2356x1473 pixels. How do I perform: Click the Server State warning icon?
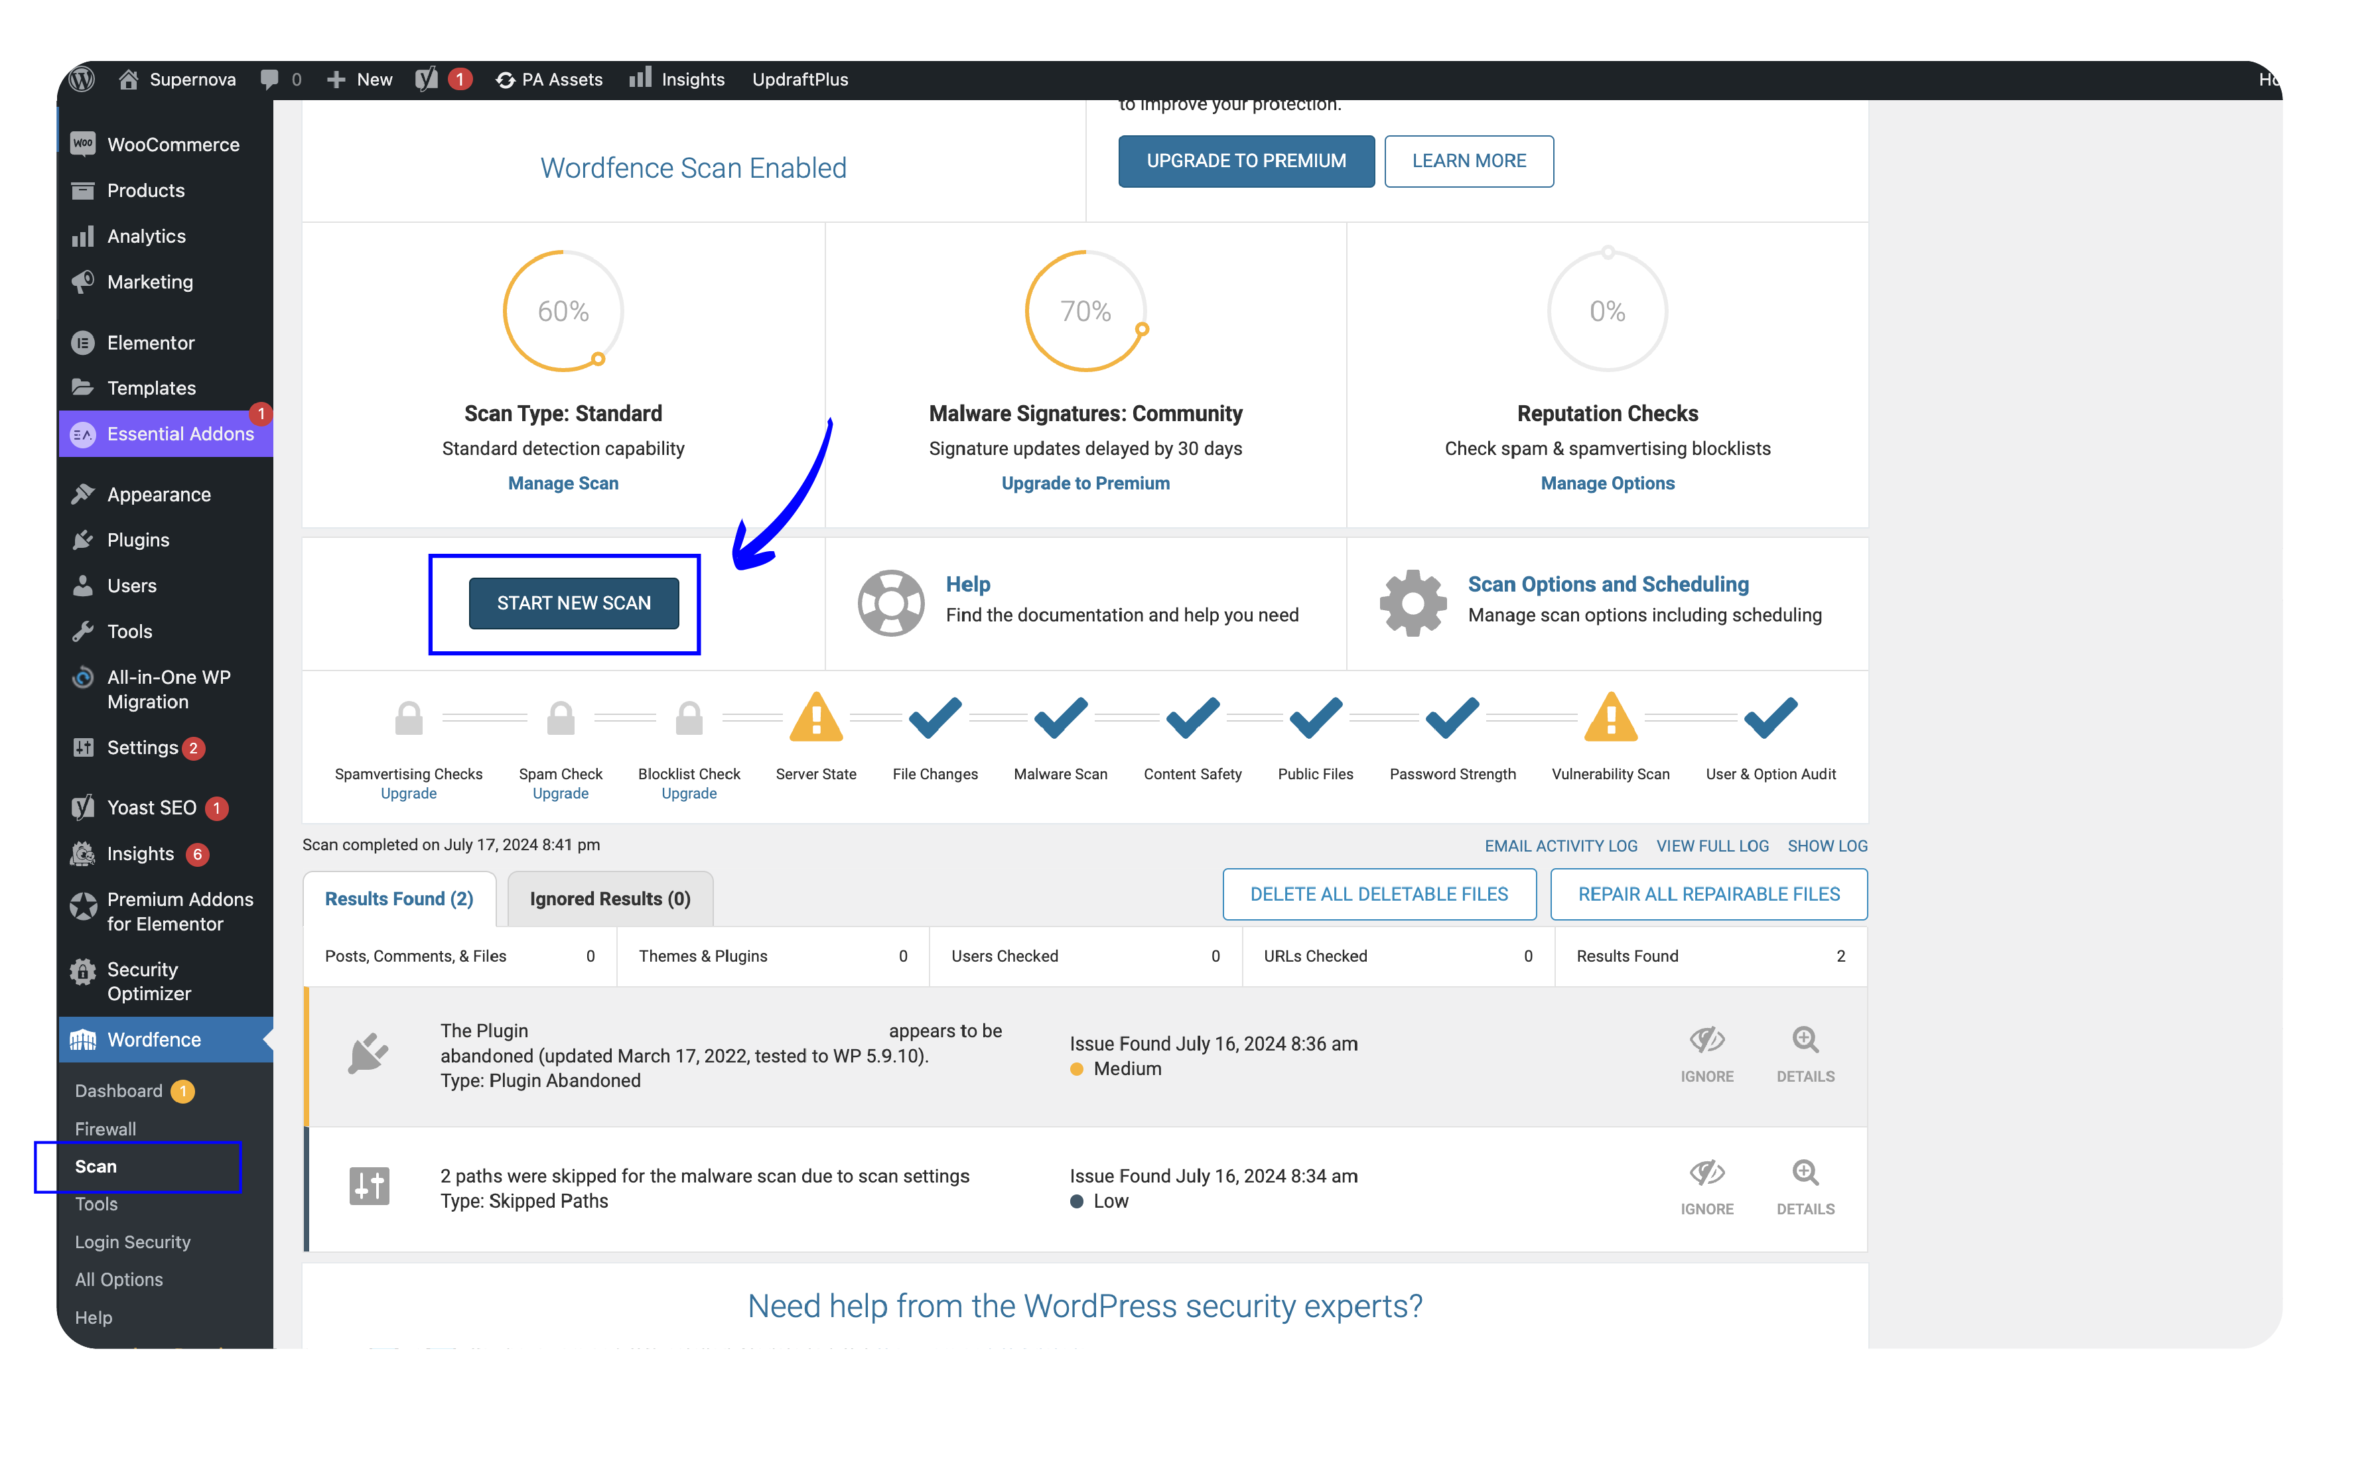click(x=815, y=718)
